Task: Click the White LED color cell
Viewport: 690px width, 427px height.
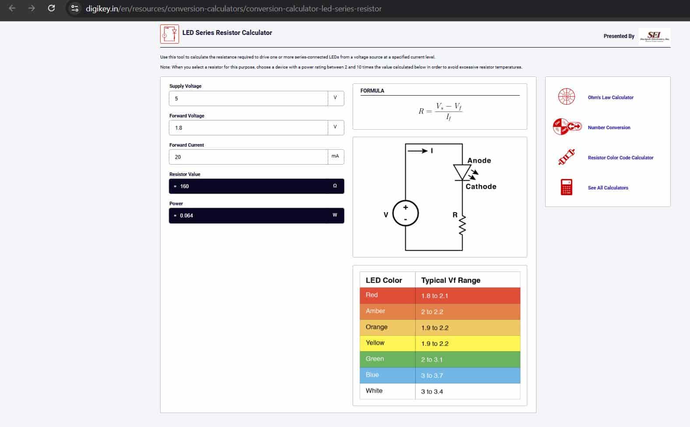Action: coord(388,391)
